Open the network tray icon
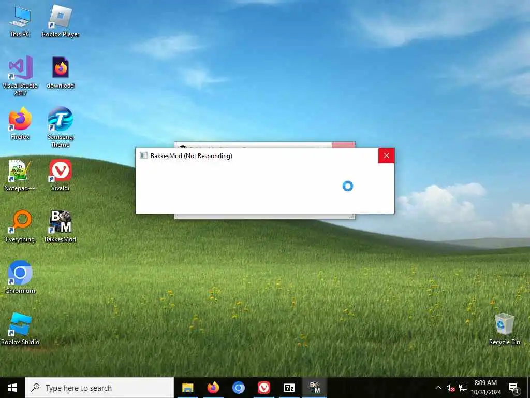530x398 pixels. [463, 388]
